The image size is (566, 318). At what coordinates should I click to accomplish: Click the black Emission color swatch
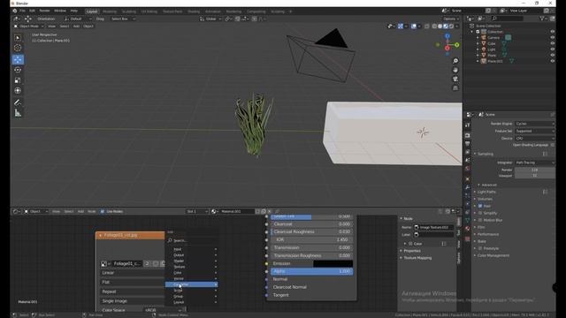[x=333, y=263]
